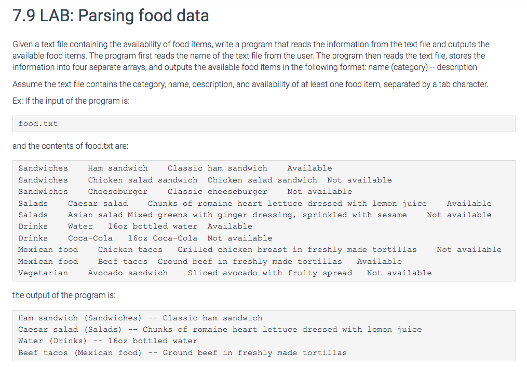Click the 'Caesar salad' file contents line
Image resolution: width=527 pixels, height=367 pixels.
[x=255, y=204]
